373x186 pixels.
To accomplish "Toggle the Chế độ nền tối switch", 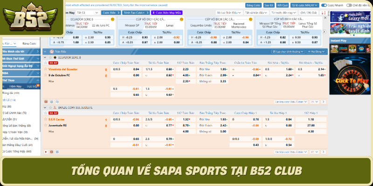I will pyautogui.click(x=349, y=5).
